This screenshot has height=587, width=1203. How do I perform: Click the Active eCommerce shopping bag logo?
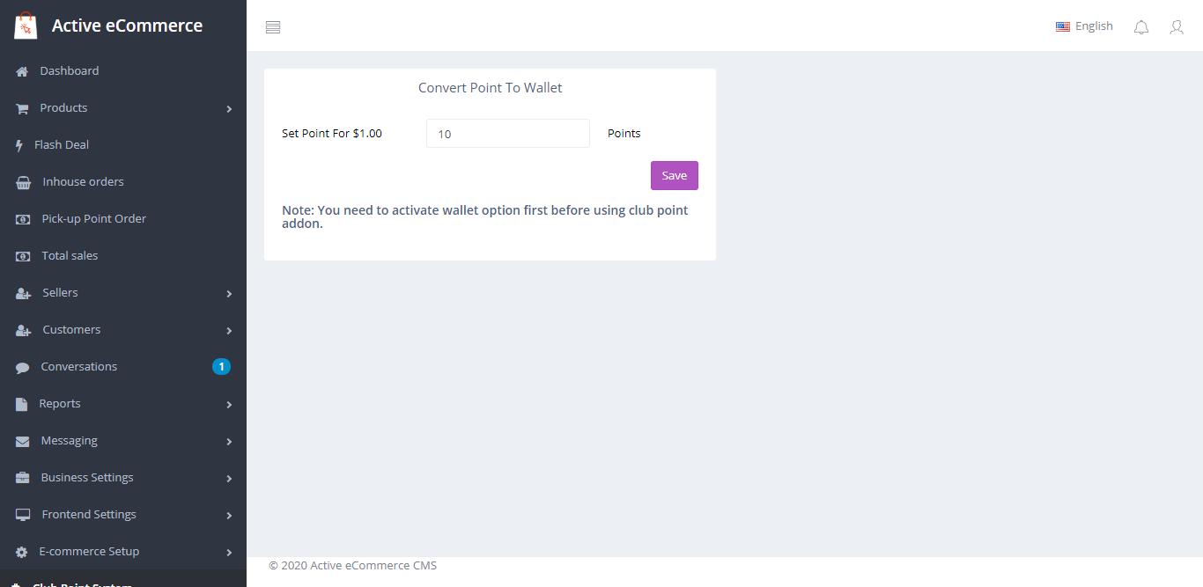coord(26,26)
